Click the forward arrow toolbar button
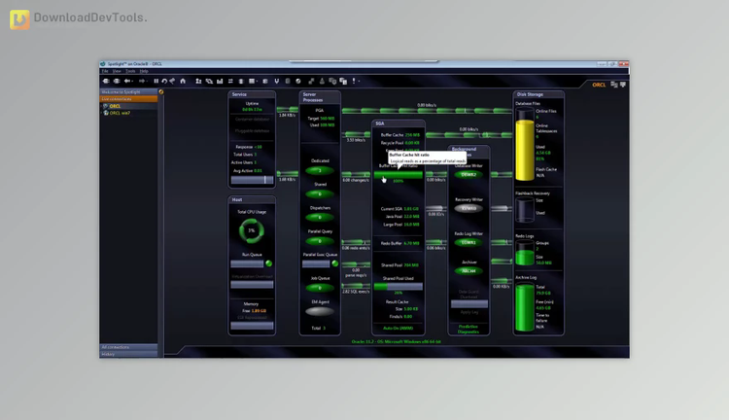The height and width of the screenshot is (420, 729). 141,81
